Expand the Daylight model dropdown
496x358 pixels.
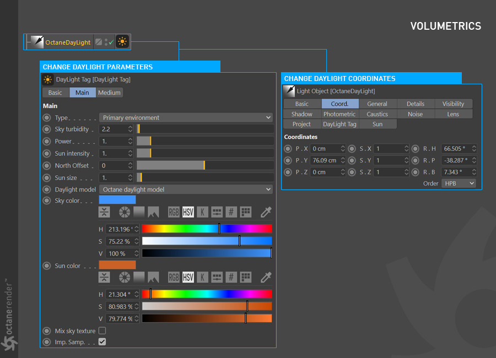(x=186, y=189)
